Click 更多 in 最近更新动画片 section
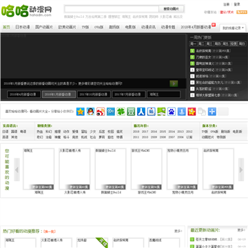Screen dimensions: 248x248 [x=241, y=230]
